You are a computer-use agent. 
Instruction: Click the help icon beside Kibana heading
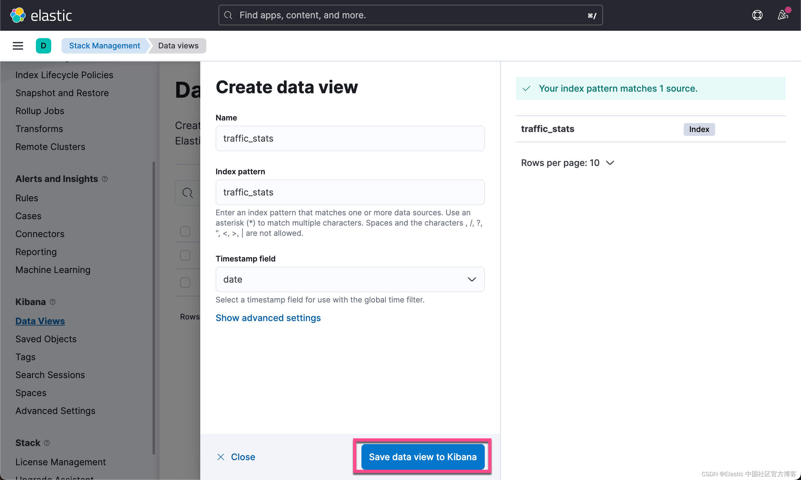[x=53, y=302]
